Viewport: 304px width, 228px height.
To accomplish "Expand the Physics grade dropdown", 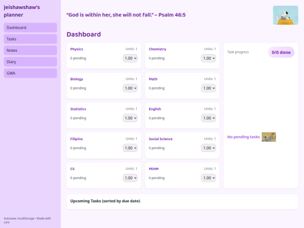I will 130,58.
